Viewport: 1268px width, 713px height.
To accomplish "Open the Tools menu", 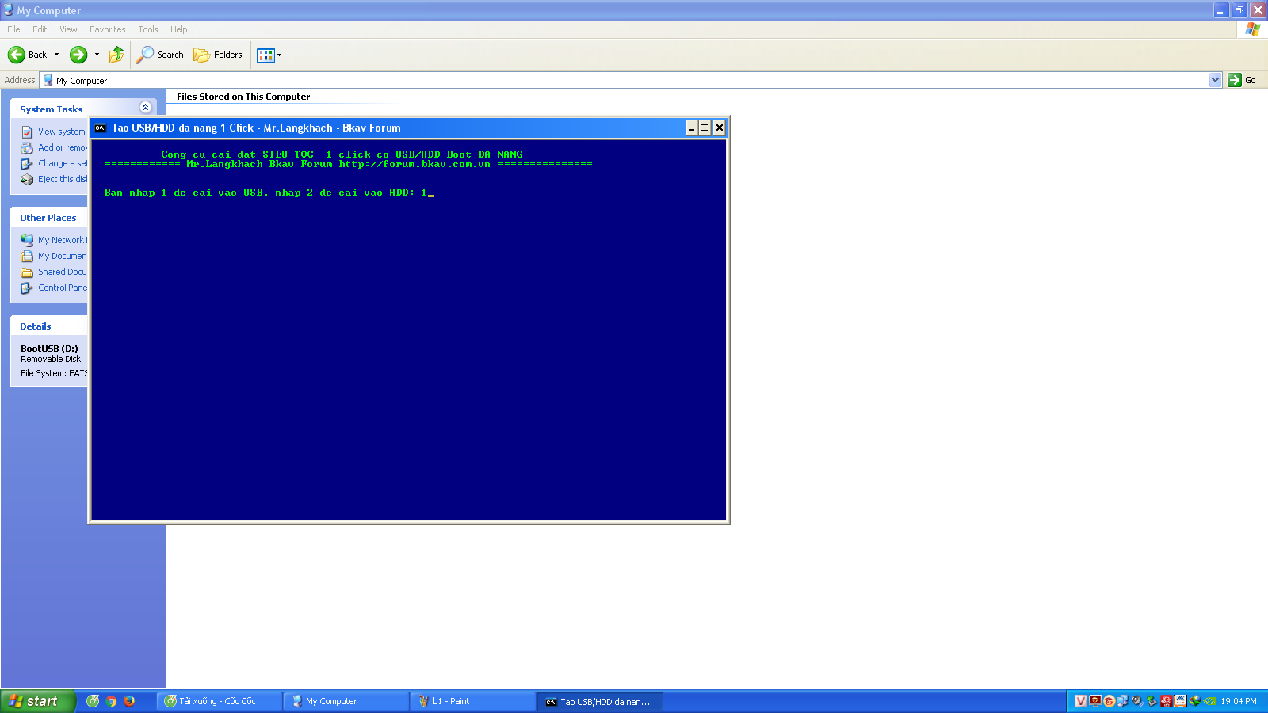I will (147, 29).
